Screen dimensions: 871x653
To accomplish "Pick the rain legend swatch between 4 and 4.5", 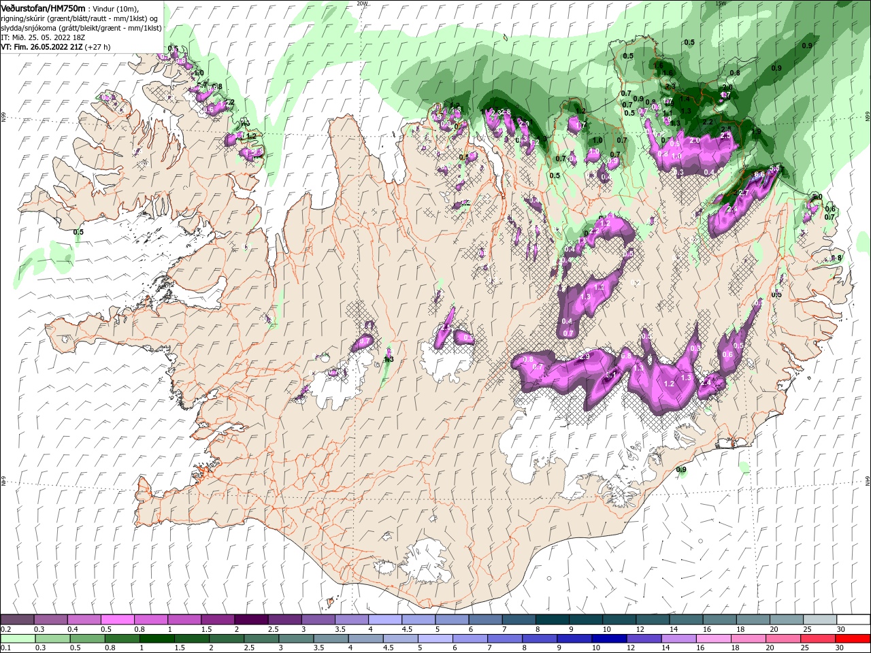I will coord(366,639).
